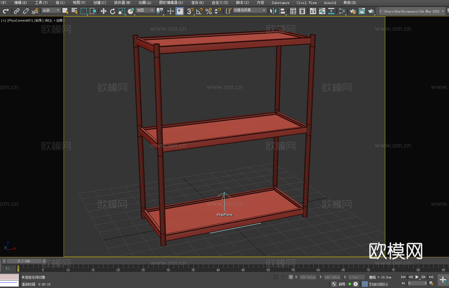Open the Material Editor icon
Viewport: 449px width, 288px height.
(x=342, y=11)
